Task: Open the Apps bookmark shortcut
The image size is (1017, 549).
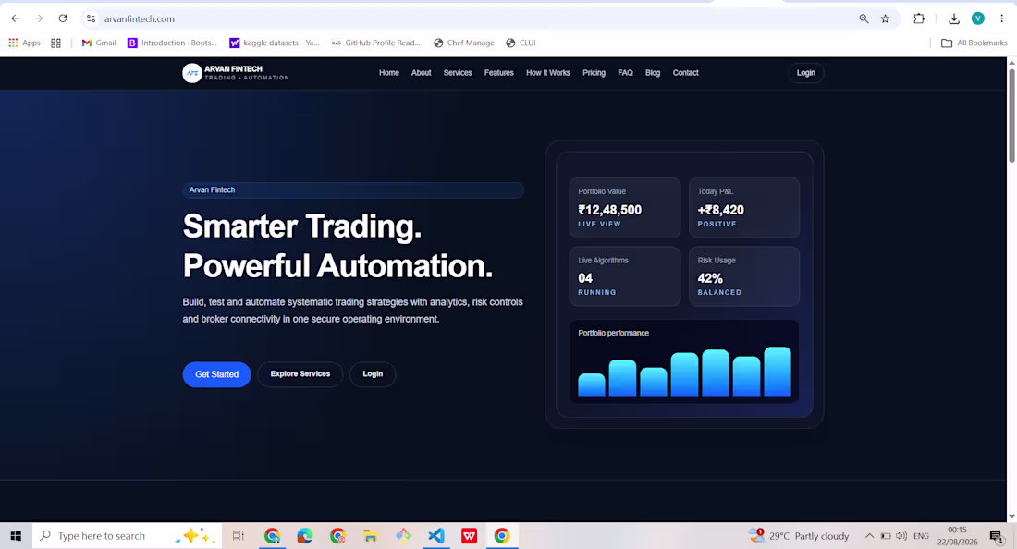Action: tap(25, 43)
